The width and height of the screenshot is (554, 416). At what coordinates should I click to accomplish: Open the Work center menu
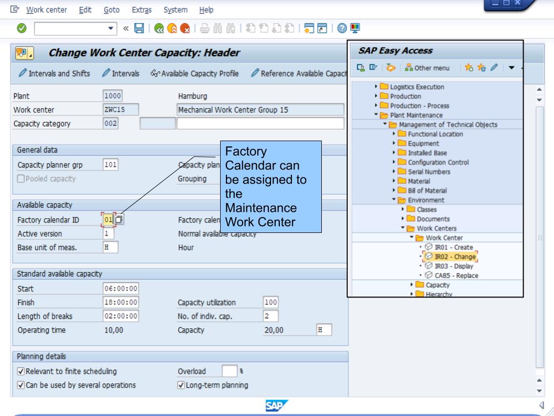pyautogui.click(x=46, y=10)
